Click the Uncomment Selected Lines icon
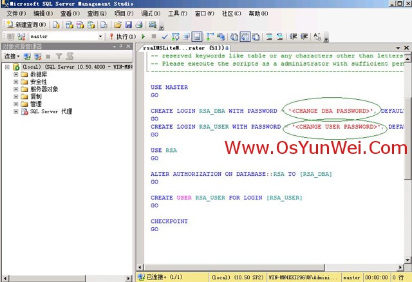412x282 pixels. click(x=280, y=37)
